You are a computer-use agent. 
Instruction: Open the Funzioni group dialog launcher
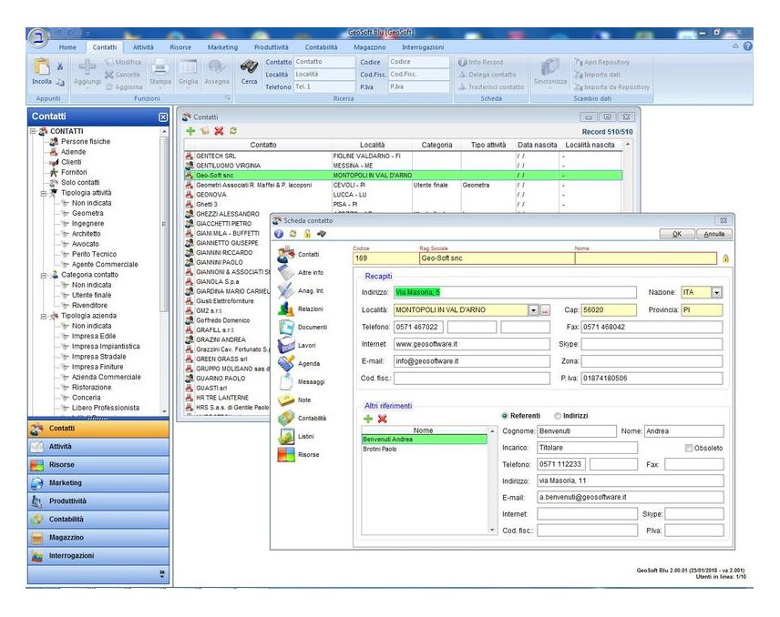coord(229,98)
